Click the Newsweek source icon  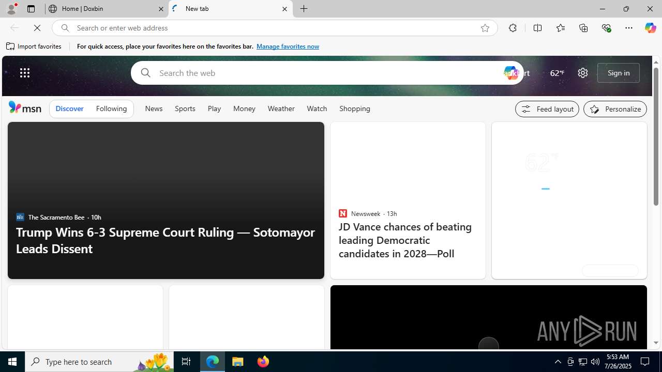click(x=342, y=213)
